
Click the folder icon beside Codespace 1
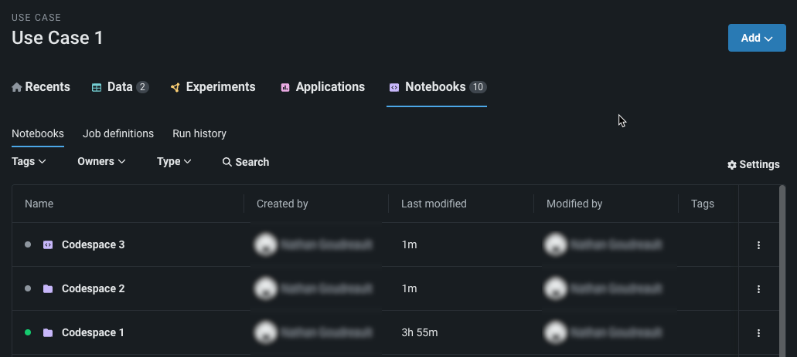[48, 332]
